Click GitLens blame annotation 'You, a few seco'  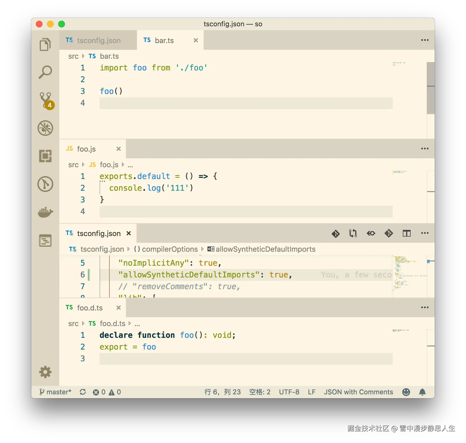tap(356, 275)
